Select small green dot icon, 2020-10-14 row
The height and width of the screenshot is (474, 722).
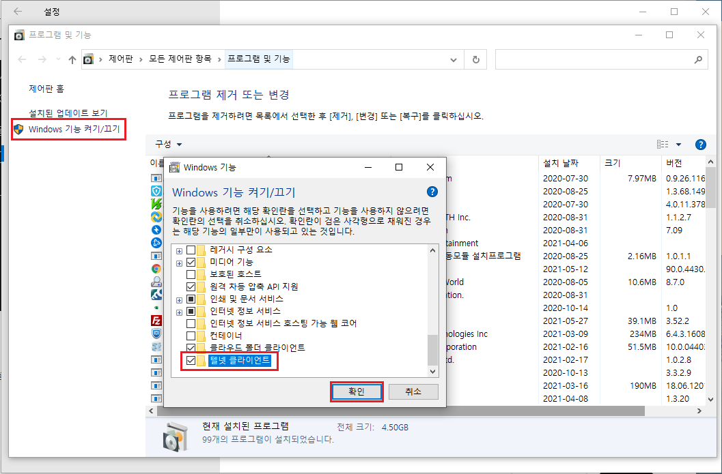(156, 308)
